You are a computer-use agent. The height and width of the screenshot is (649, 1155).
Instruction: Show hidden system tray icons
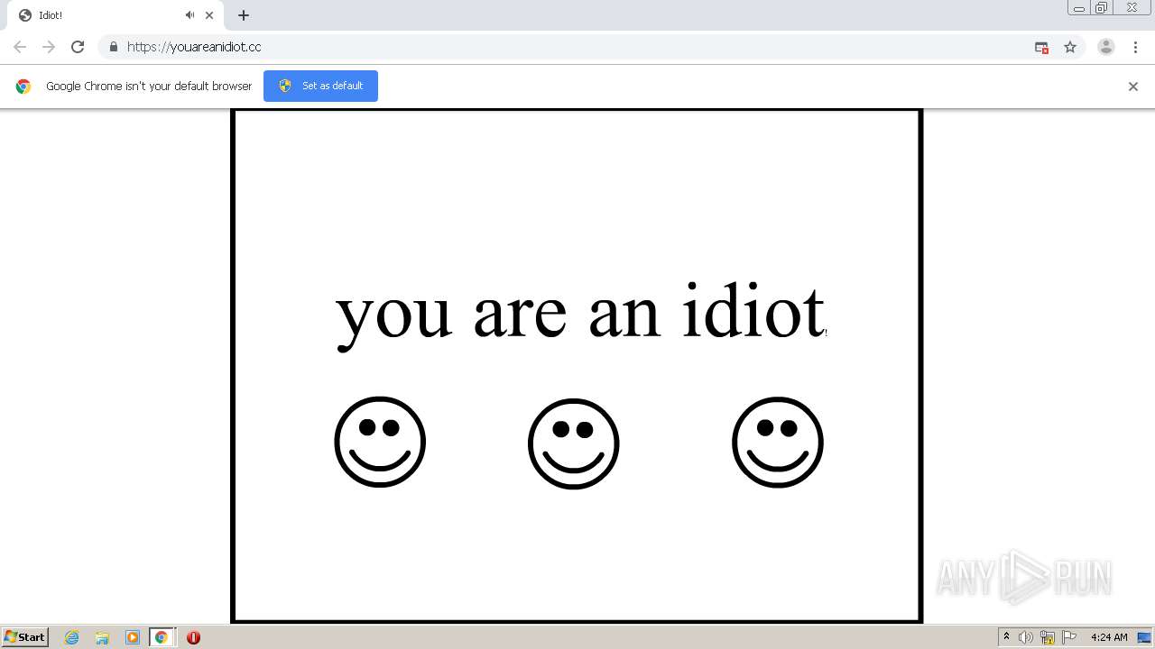(1006, 637)
